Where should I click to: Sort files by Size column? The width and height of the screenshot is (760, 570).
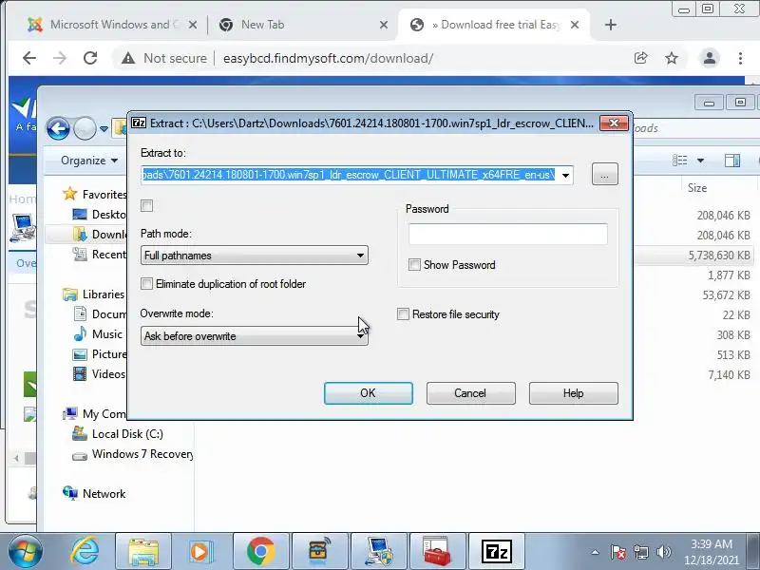coord(697,188)
